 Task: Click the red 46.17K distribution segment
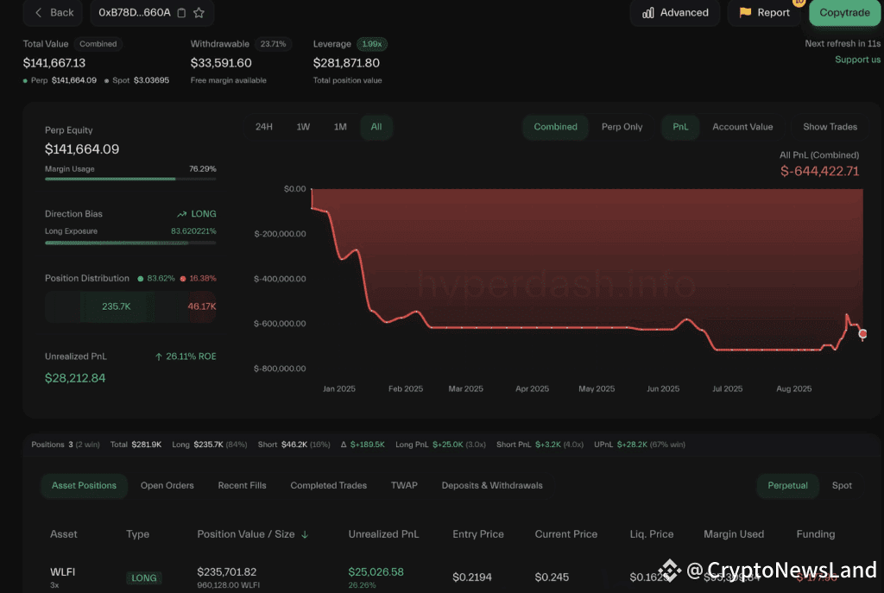coord(202,306)
